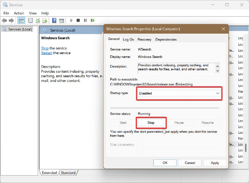Click the Services (Local) pane header
The height and width of the screenshot is (183, 249).
click(71, 30)
